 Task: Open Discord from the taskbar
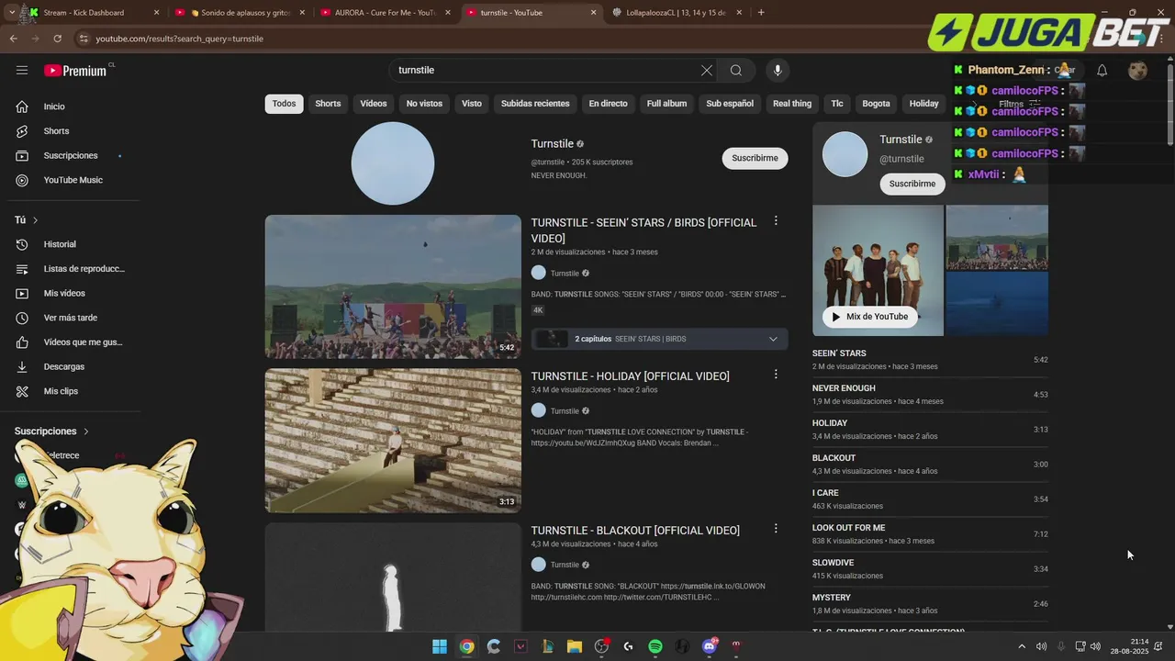709,646
